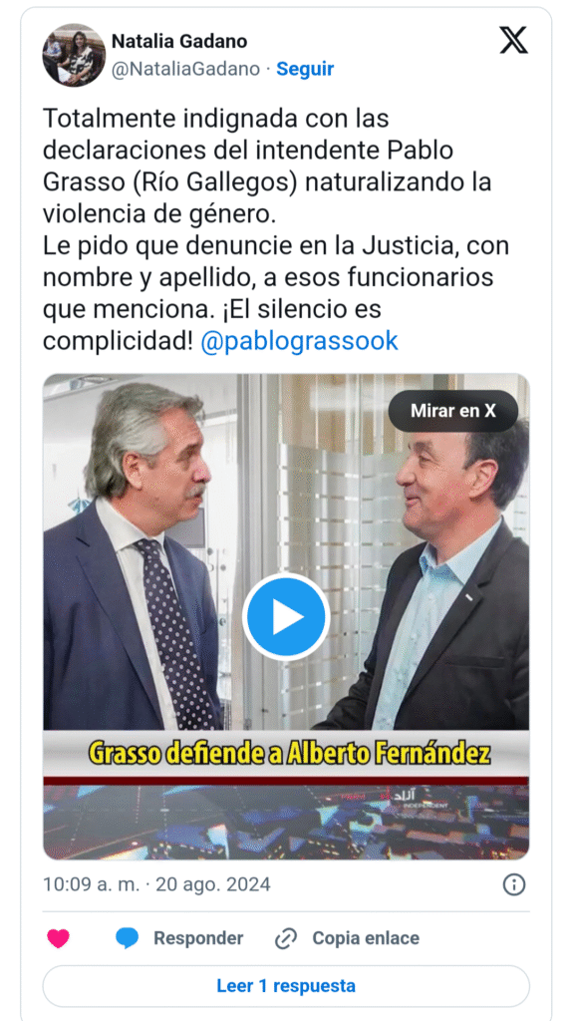The image size is (572, 1021).
Task: Open the @NataliaGadano handle link
Action: click(x=185, y=69)
